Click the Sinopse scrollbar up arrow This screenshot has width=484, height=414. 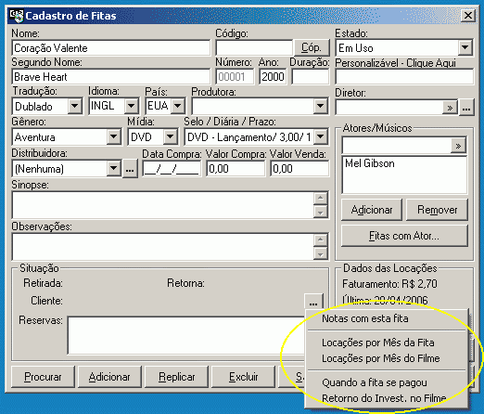(321, 198)
